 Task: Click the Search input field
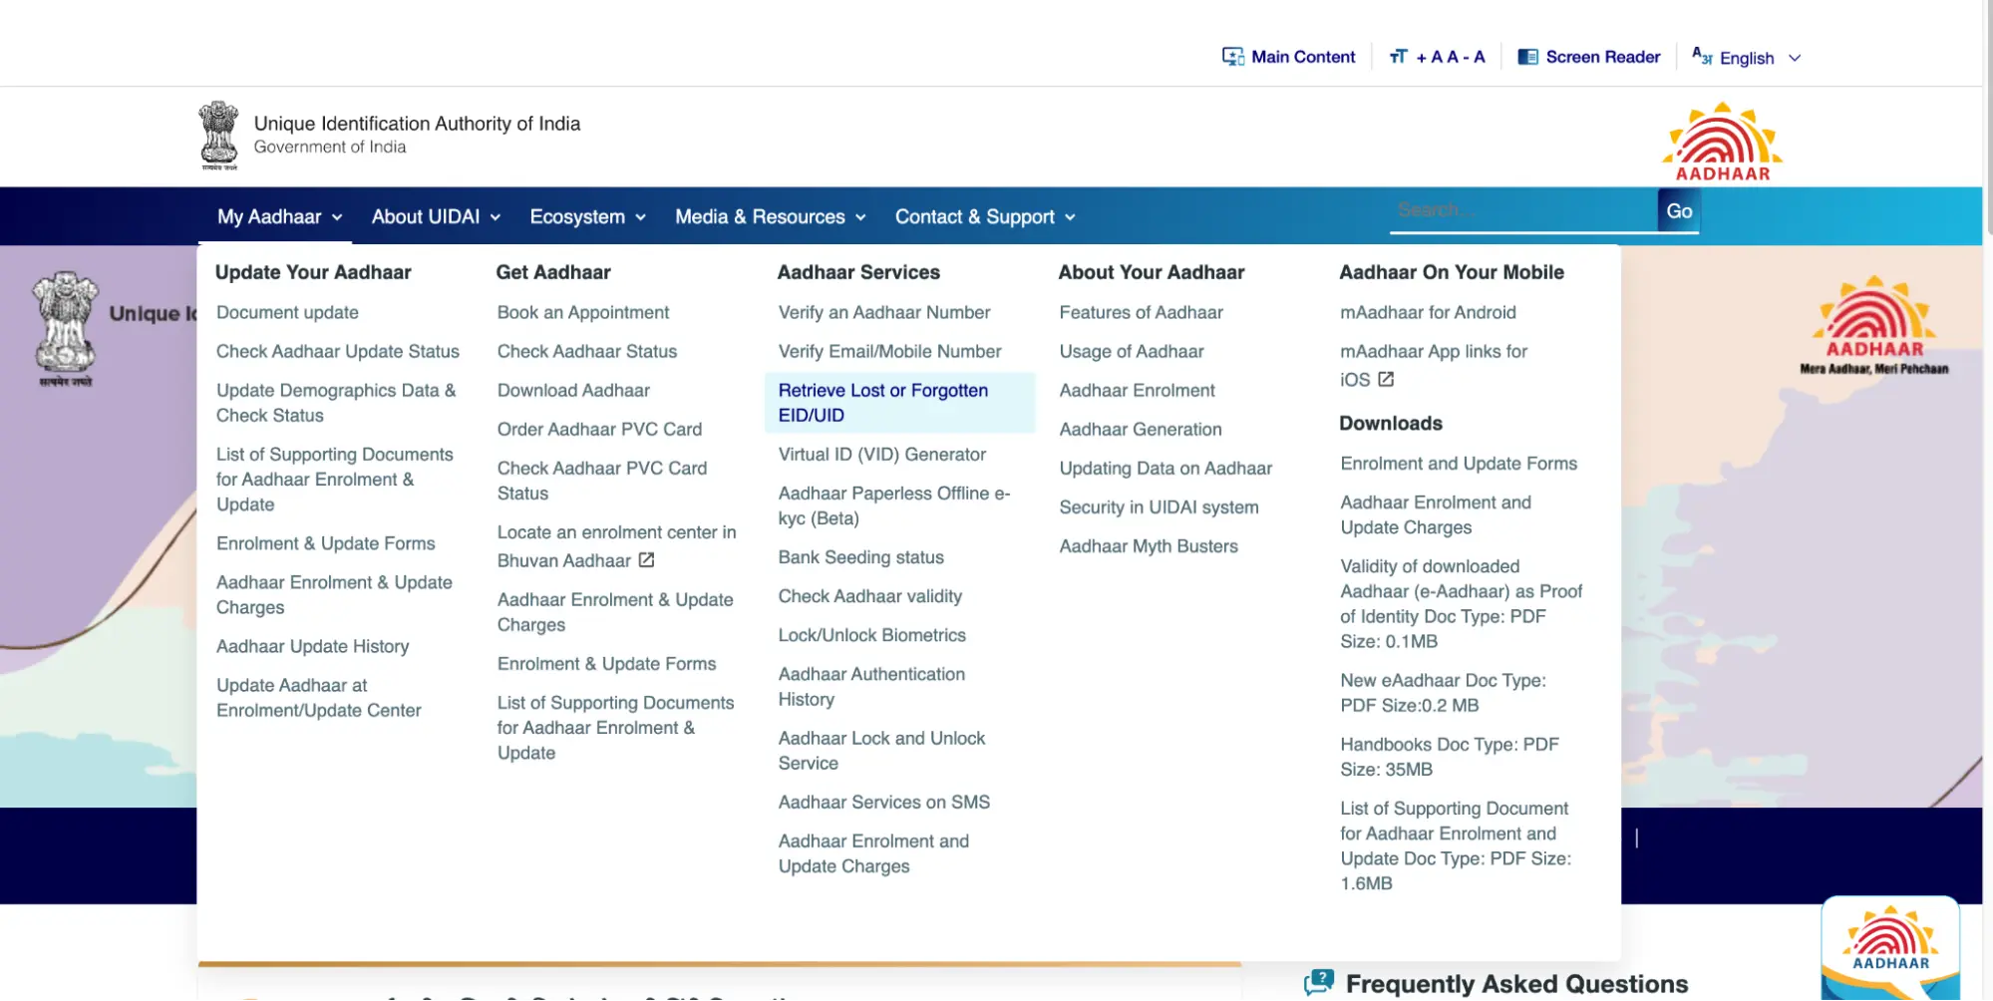pyautogui.click(x=1523, y=210)
